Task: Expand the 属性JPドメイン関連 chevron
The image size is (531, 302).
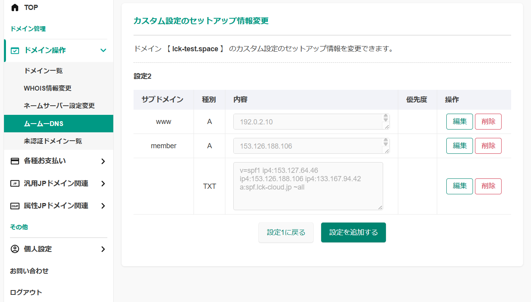Action: [103, 206]
